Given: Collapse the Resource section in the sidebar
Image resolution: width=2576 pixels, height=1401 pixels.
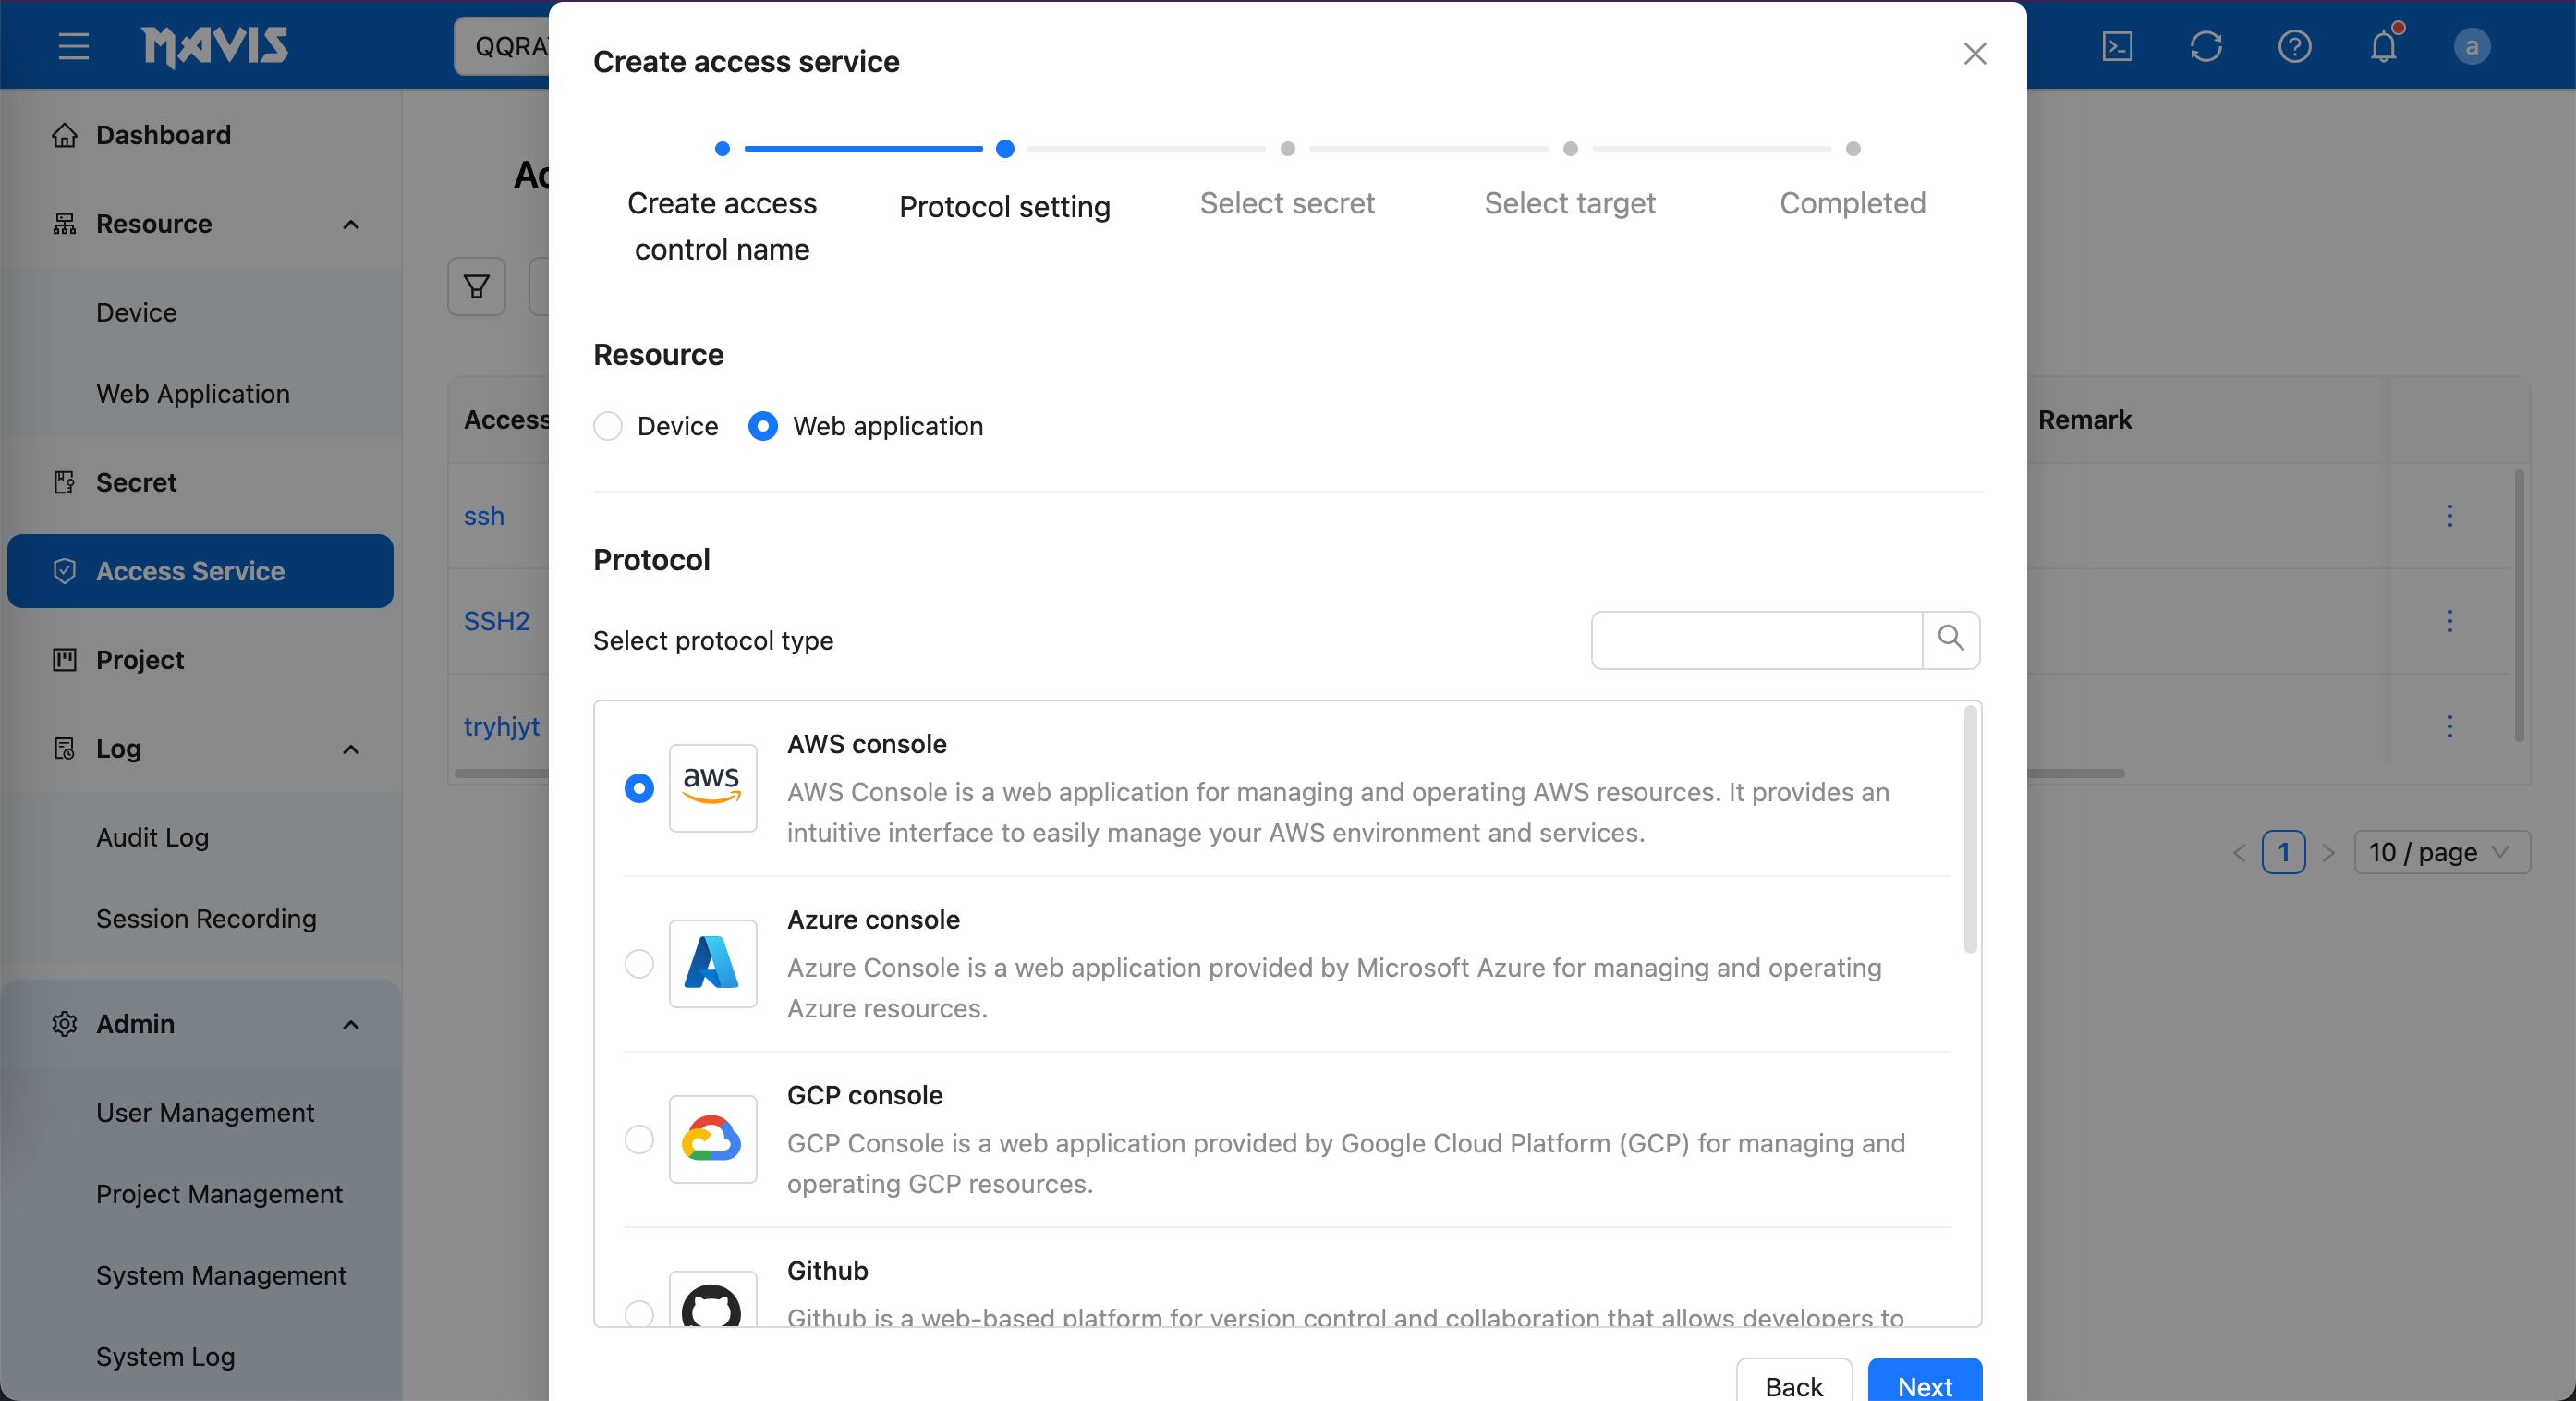Looking at the screenshot, I should (x=350, y=224).
